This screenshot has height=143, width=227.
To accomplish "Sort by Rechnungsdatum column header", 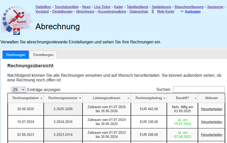I will (26, 98).
